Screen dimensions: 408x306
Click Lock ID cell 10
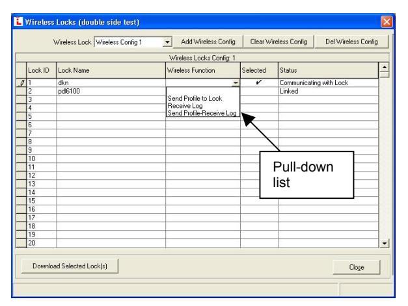42,159
